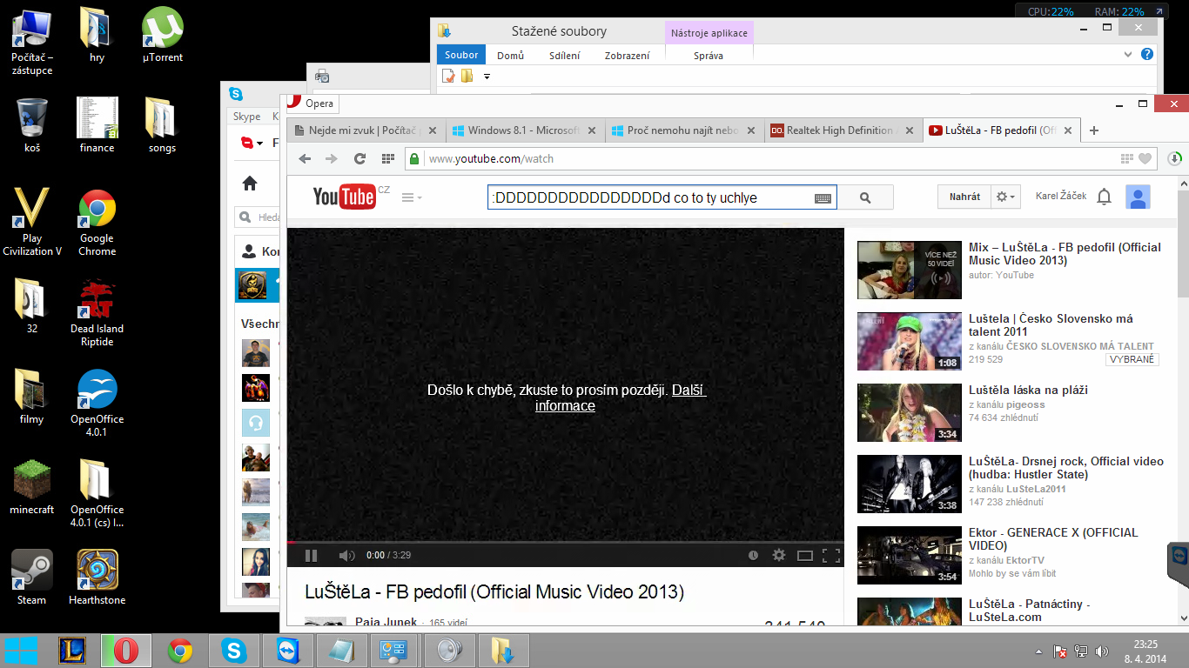1189x668 pixels.
Task: Click the YouTube account avatar
Action: pyautogui.click(x=1138, y=197)
